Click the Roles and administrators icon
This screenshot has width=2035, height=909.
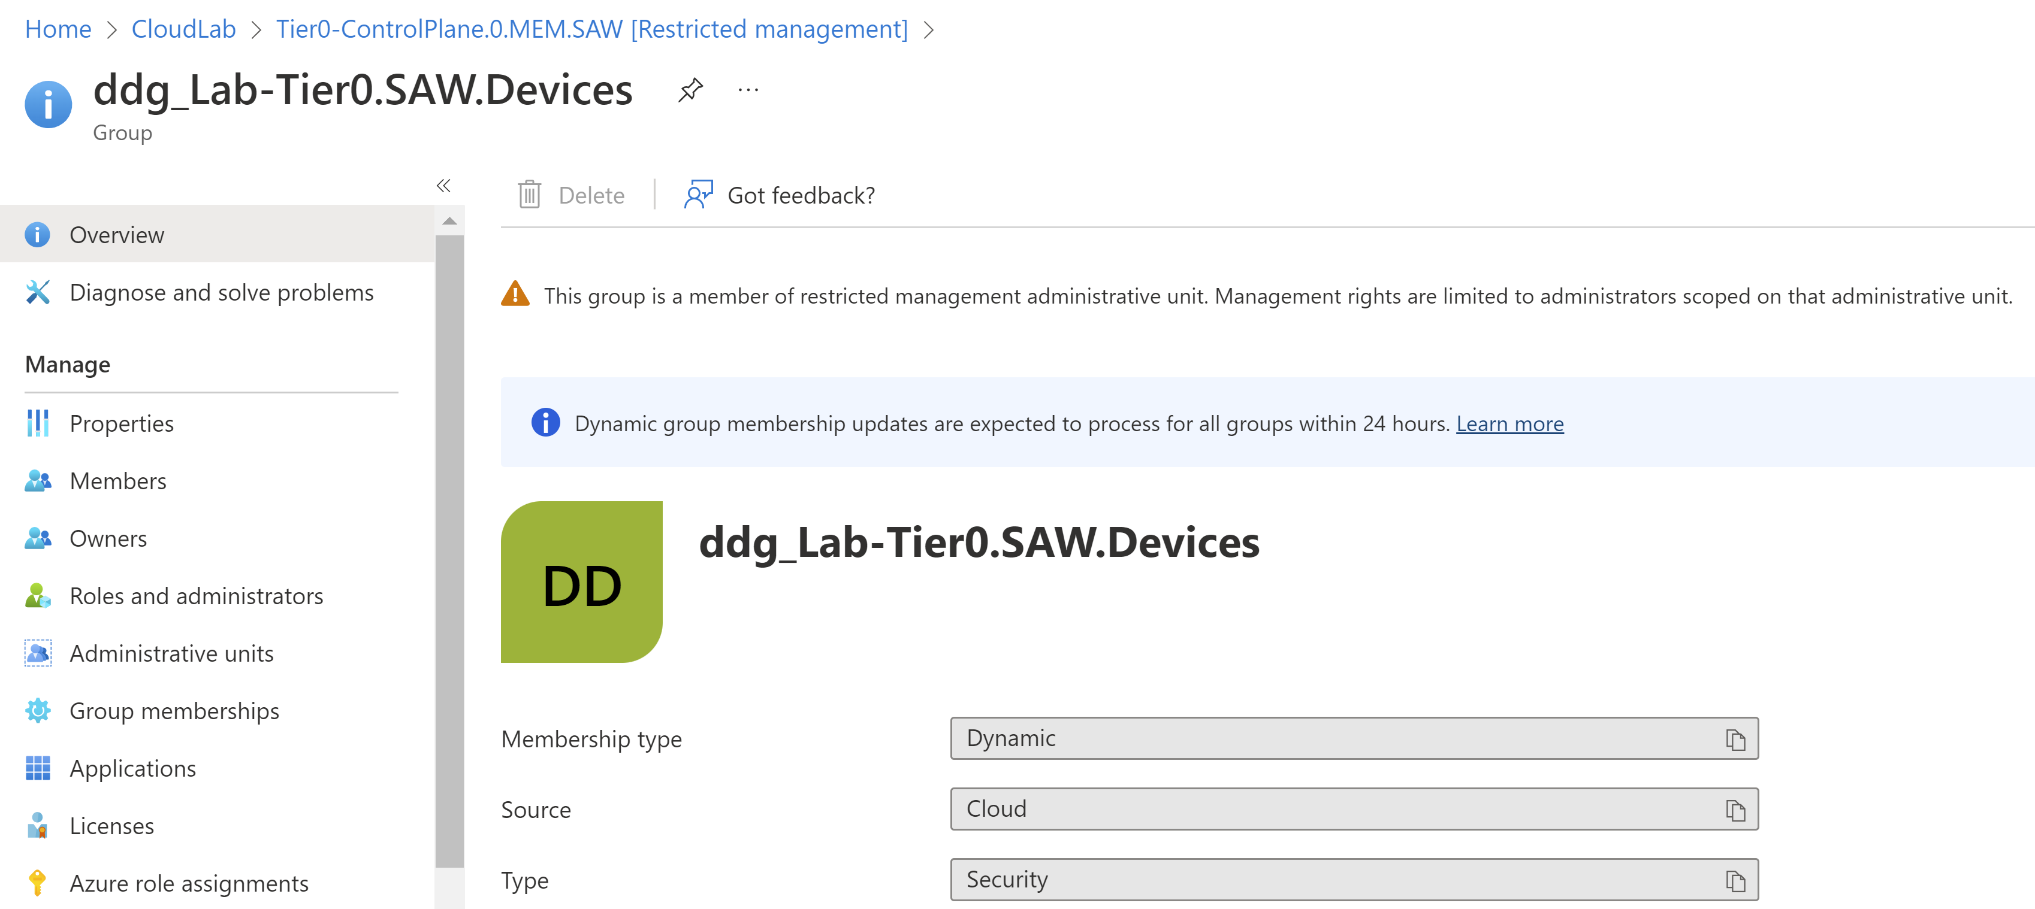38,596
